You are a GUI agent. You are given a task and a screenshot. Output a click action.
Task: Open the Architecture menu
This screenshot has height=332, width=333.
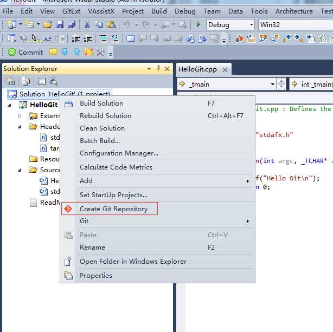294,11
